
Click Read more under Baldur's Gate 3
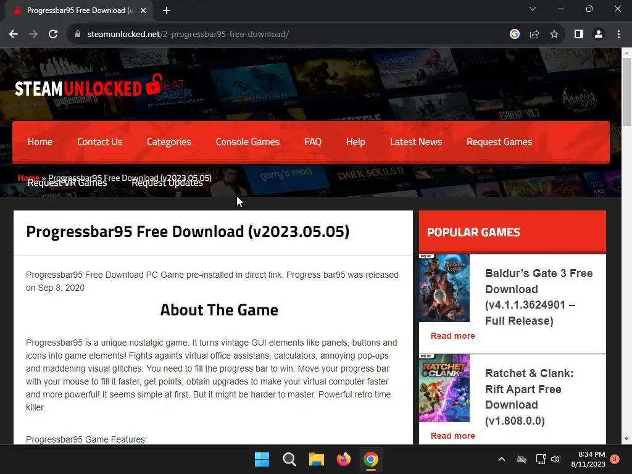pos(452,336)
